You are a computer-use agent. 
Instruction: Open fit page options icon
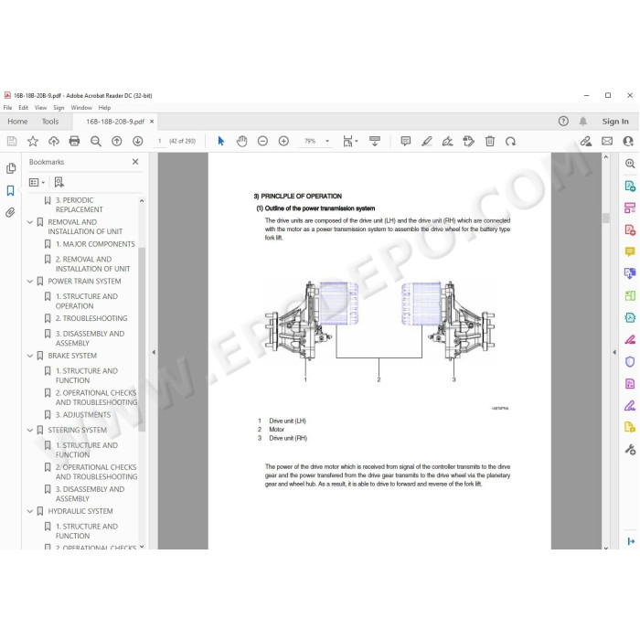pyautogui.click(x=349, y=141)
